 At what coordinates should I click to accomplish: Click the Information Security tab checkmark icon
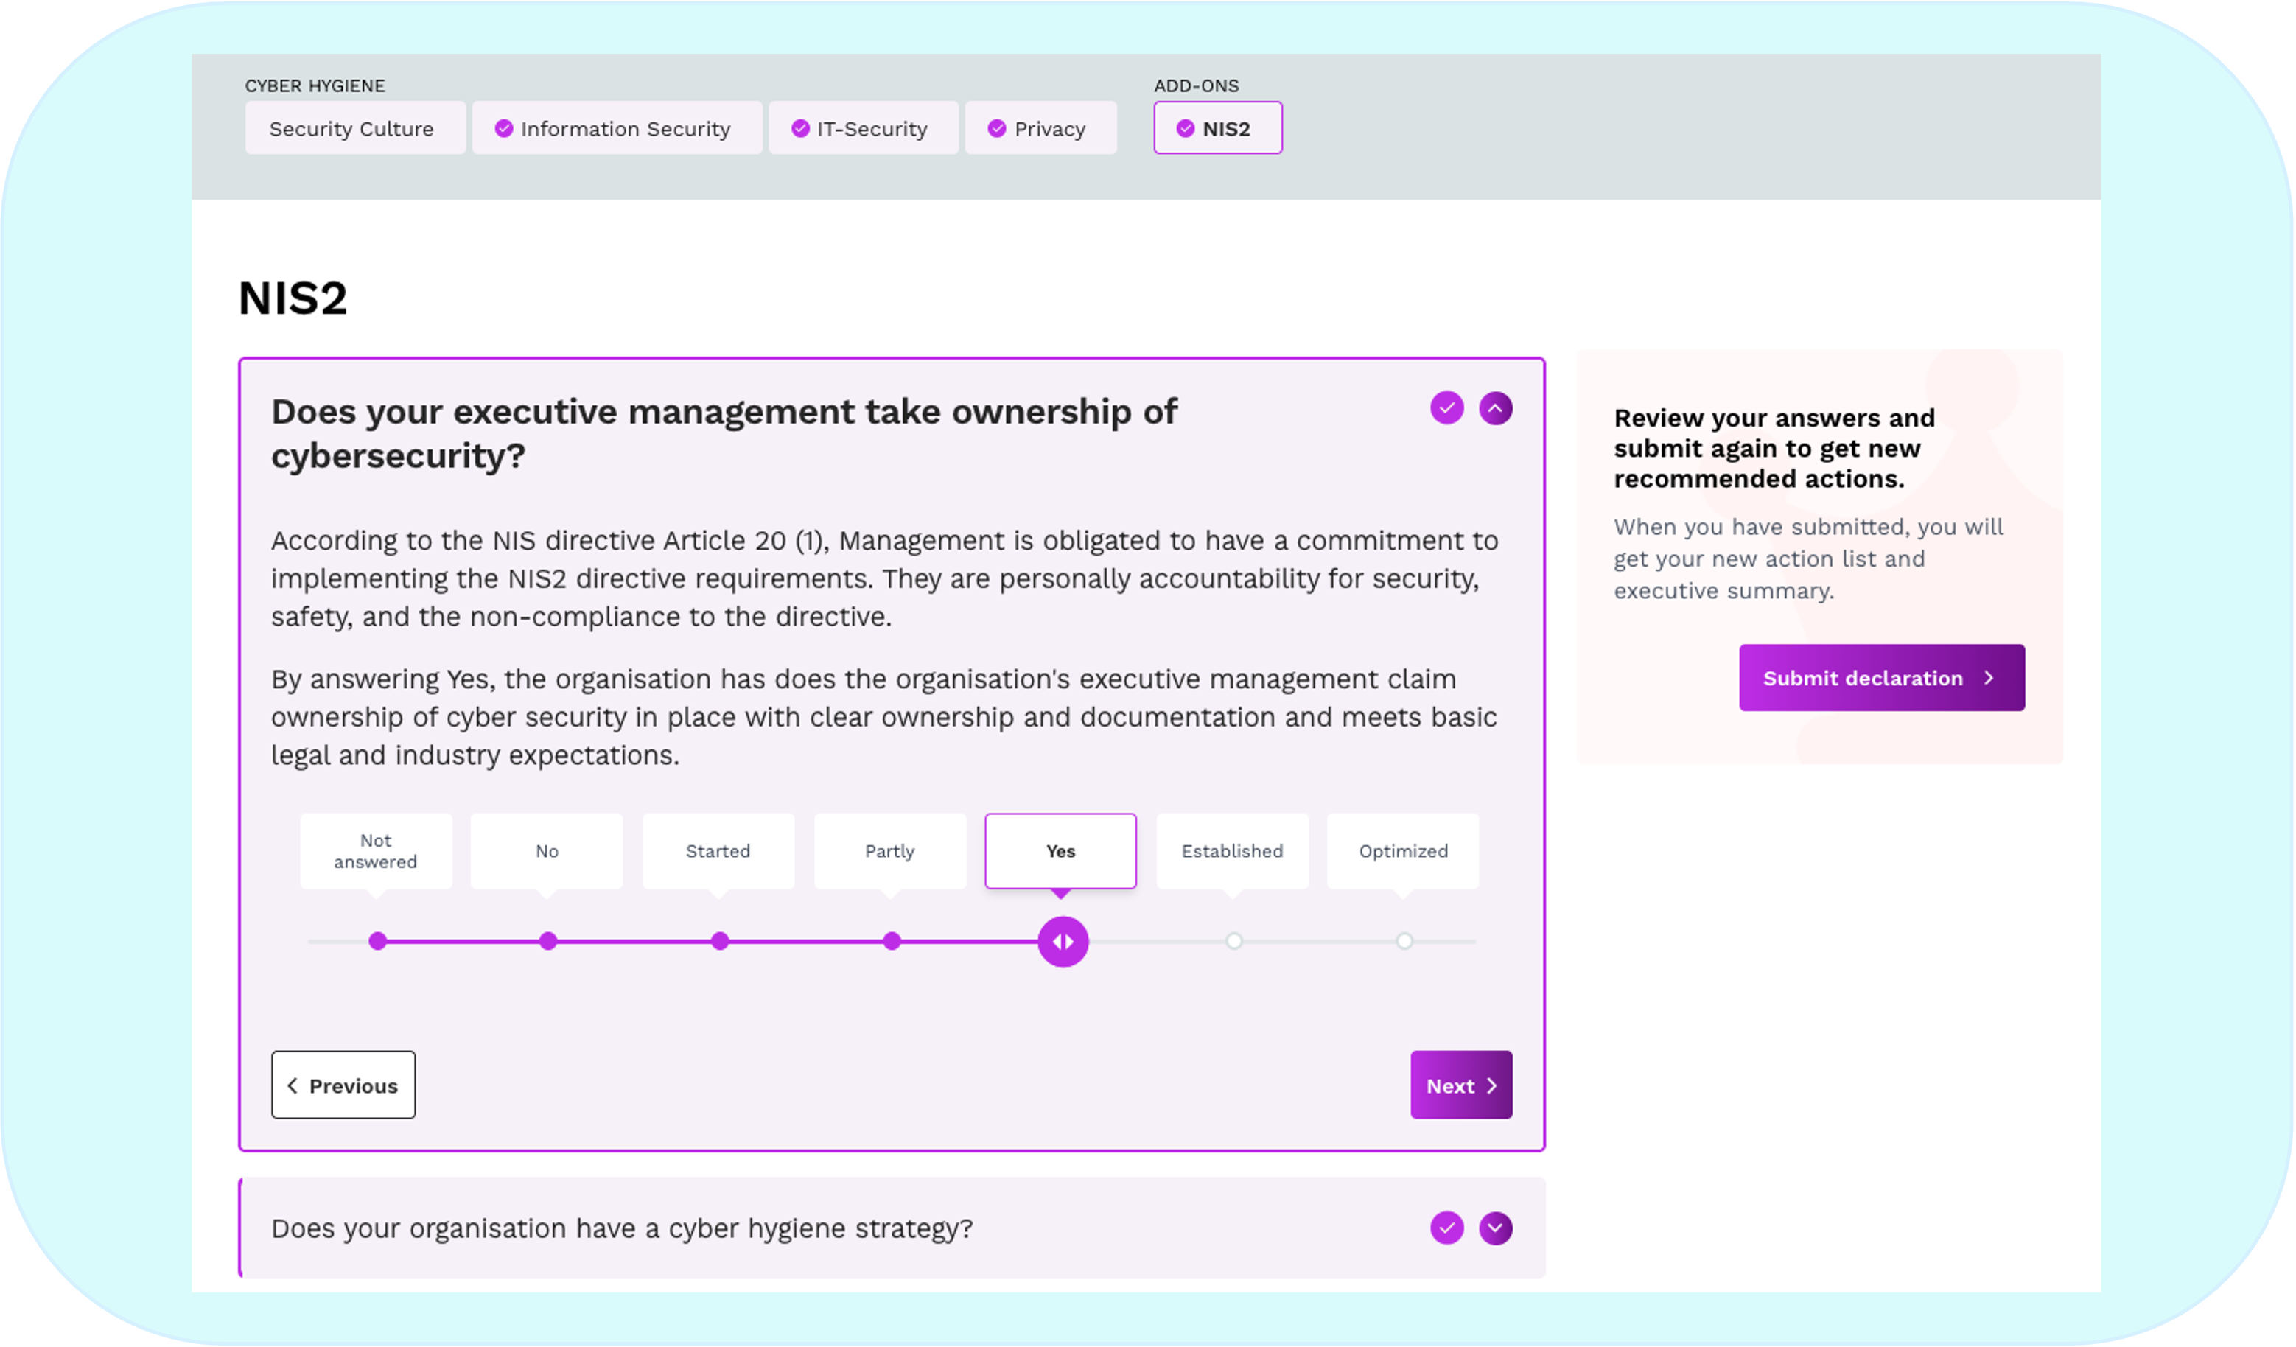[504, 128]
